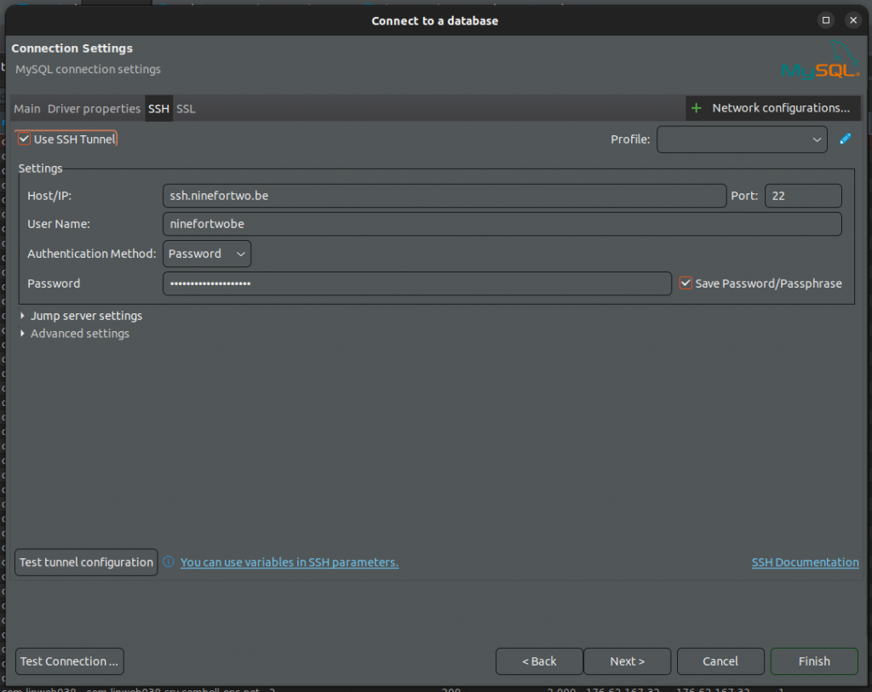872x692 pixels.
Task: Uncheck Save Password/Passphrase
Action: (686, 283)
